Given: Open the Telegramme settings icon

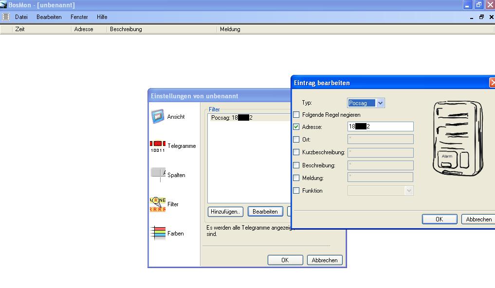Looking at the screenshot, I should click(158, 146).
